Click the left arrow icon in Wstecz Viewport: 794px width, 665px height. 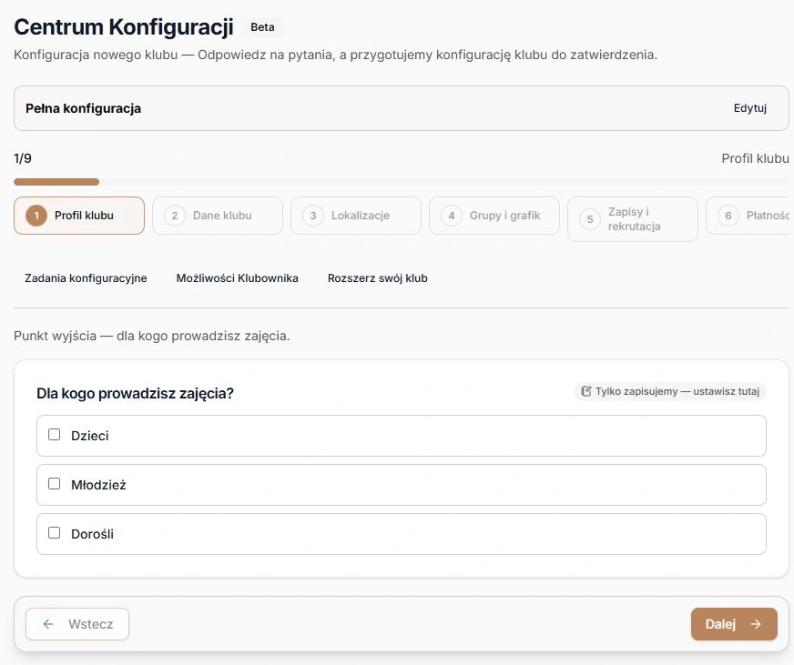tap(48, 624)
